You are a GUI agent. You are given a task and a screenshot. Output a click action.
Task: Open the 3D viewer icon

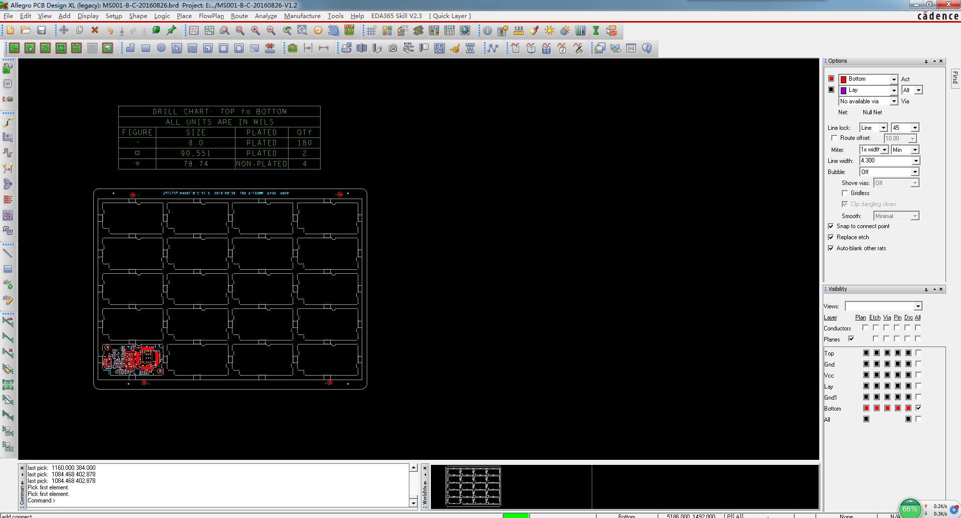click(333, 31)
